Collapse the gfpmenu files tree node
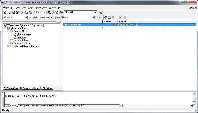 tap(5, 28)
